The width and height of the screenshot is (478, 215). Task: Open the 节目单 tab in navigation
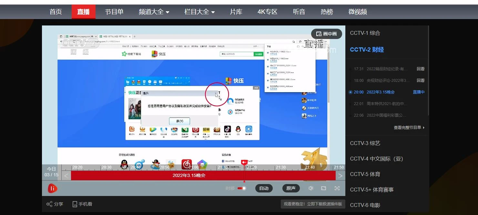[114, 12]
